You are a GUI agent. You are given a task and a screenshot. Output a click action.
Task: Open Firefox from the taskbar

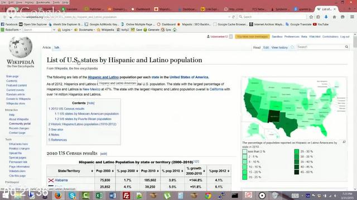coord(58,196)
